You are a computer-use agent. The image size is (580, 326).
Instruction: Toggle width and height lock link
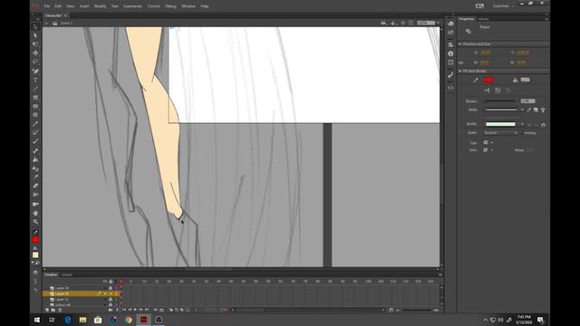point(461,62)
